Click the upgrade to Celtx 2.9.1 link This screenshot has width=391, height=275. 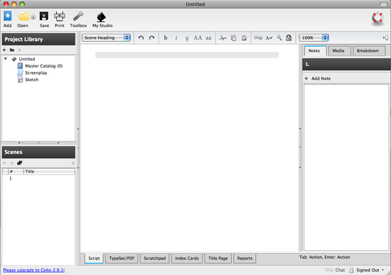pyautogui.click(x=34, y=270)
